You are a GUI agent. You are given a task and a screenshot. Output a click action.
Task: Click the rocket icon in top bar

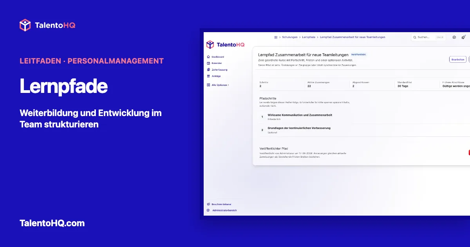click(x=464, y=37)
